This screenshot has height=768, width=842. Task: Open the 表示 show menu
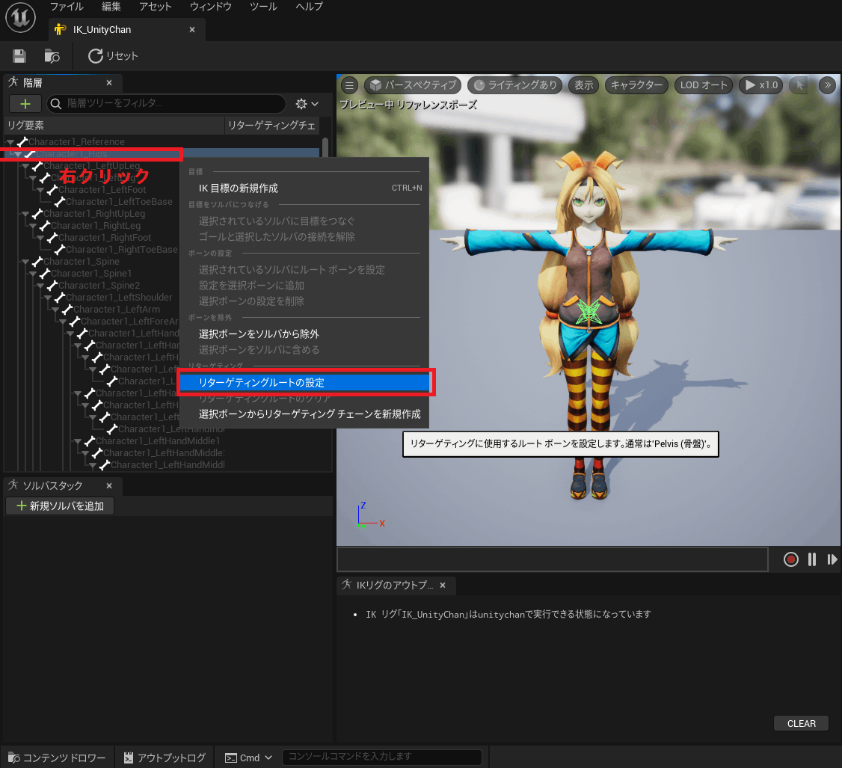tap(584, 85)
